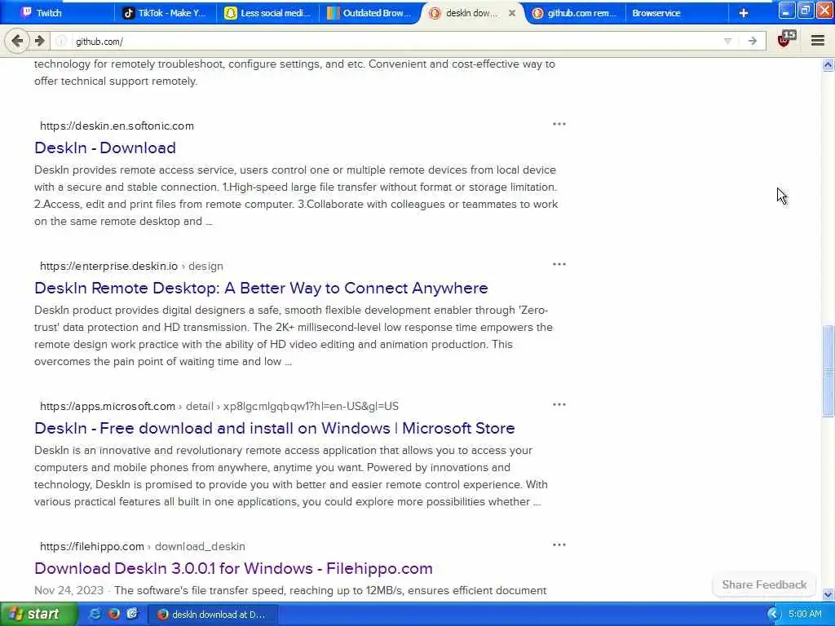Launch Firefox from quick launch bar
The height and width of the screenshot is (626, 835).
[x=114, y=614]
